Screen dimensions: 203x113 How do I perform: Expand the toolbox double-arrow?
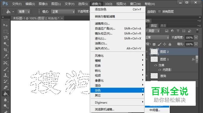[3, 17]
